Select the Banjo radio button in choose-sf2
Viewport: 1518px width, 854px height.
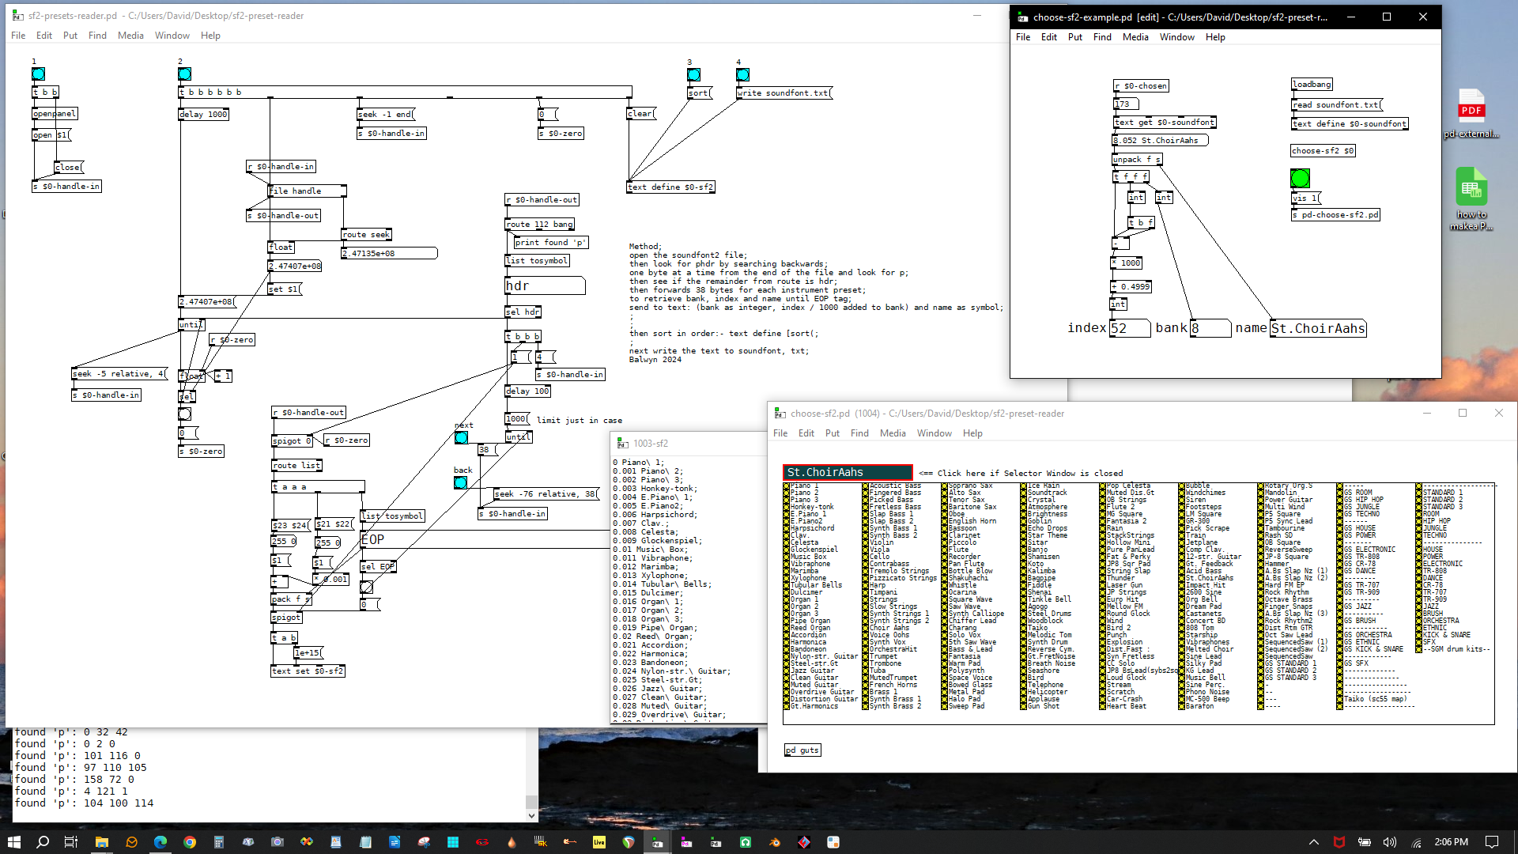[x=1024, y=550]
